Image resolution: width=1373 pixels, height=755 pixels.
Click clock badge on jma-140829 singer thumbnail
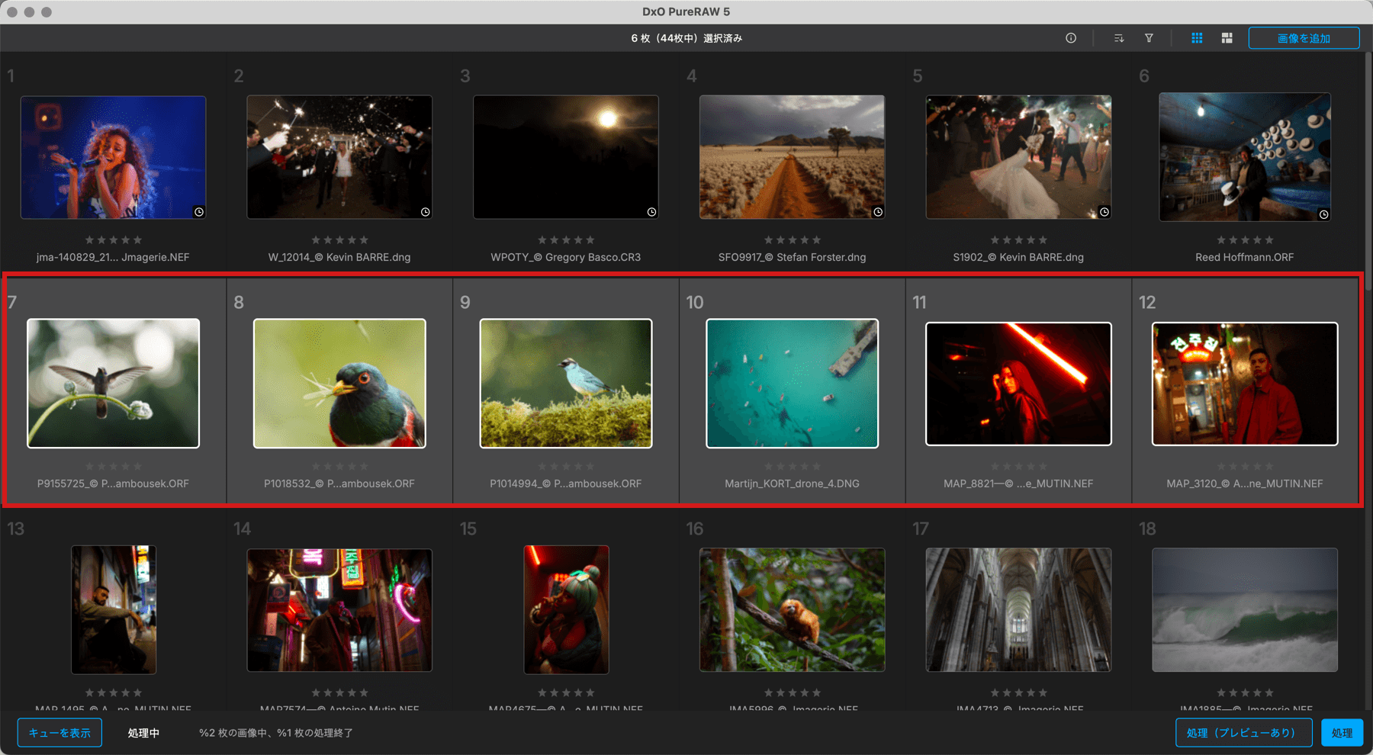coord(199,212)
